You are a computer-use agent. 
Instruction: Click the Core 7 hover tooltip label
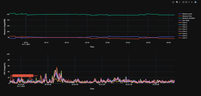click(23, 76)
